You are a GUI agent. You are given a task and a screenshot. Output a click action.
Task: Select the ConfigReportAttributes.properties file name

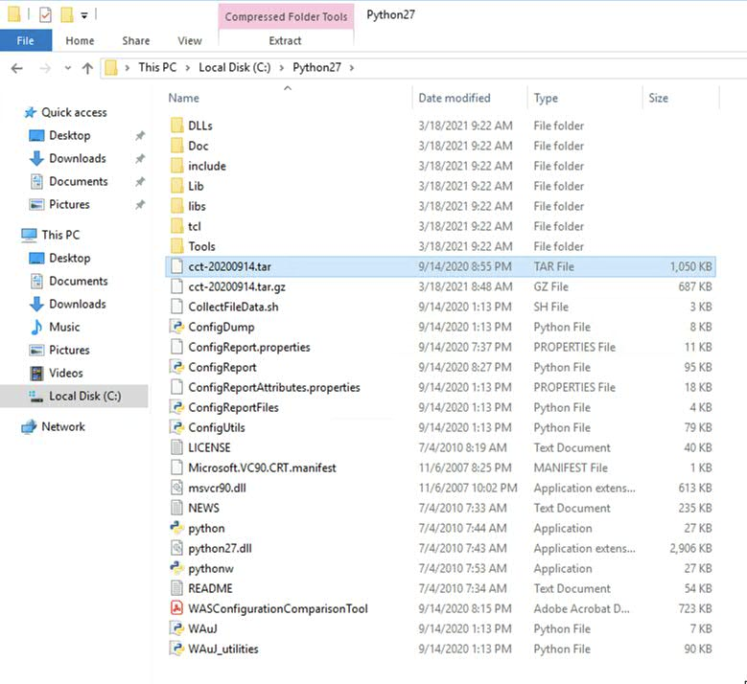click(x=274, y=387)
